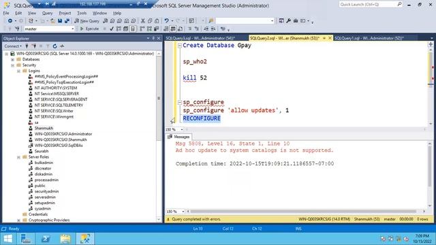Click the Parse checkmark icon
This screenshot has height=245, width=436.
112,29
